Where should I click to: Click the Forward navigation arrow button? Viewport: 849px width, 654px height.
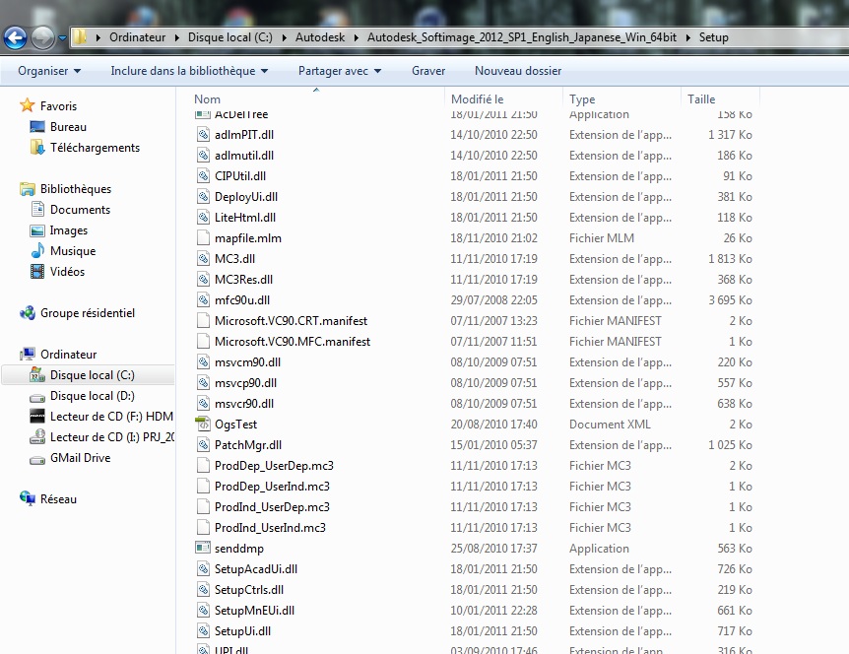tap(42, 37)
